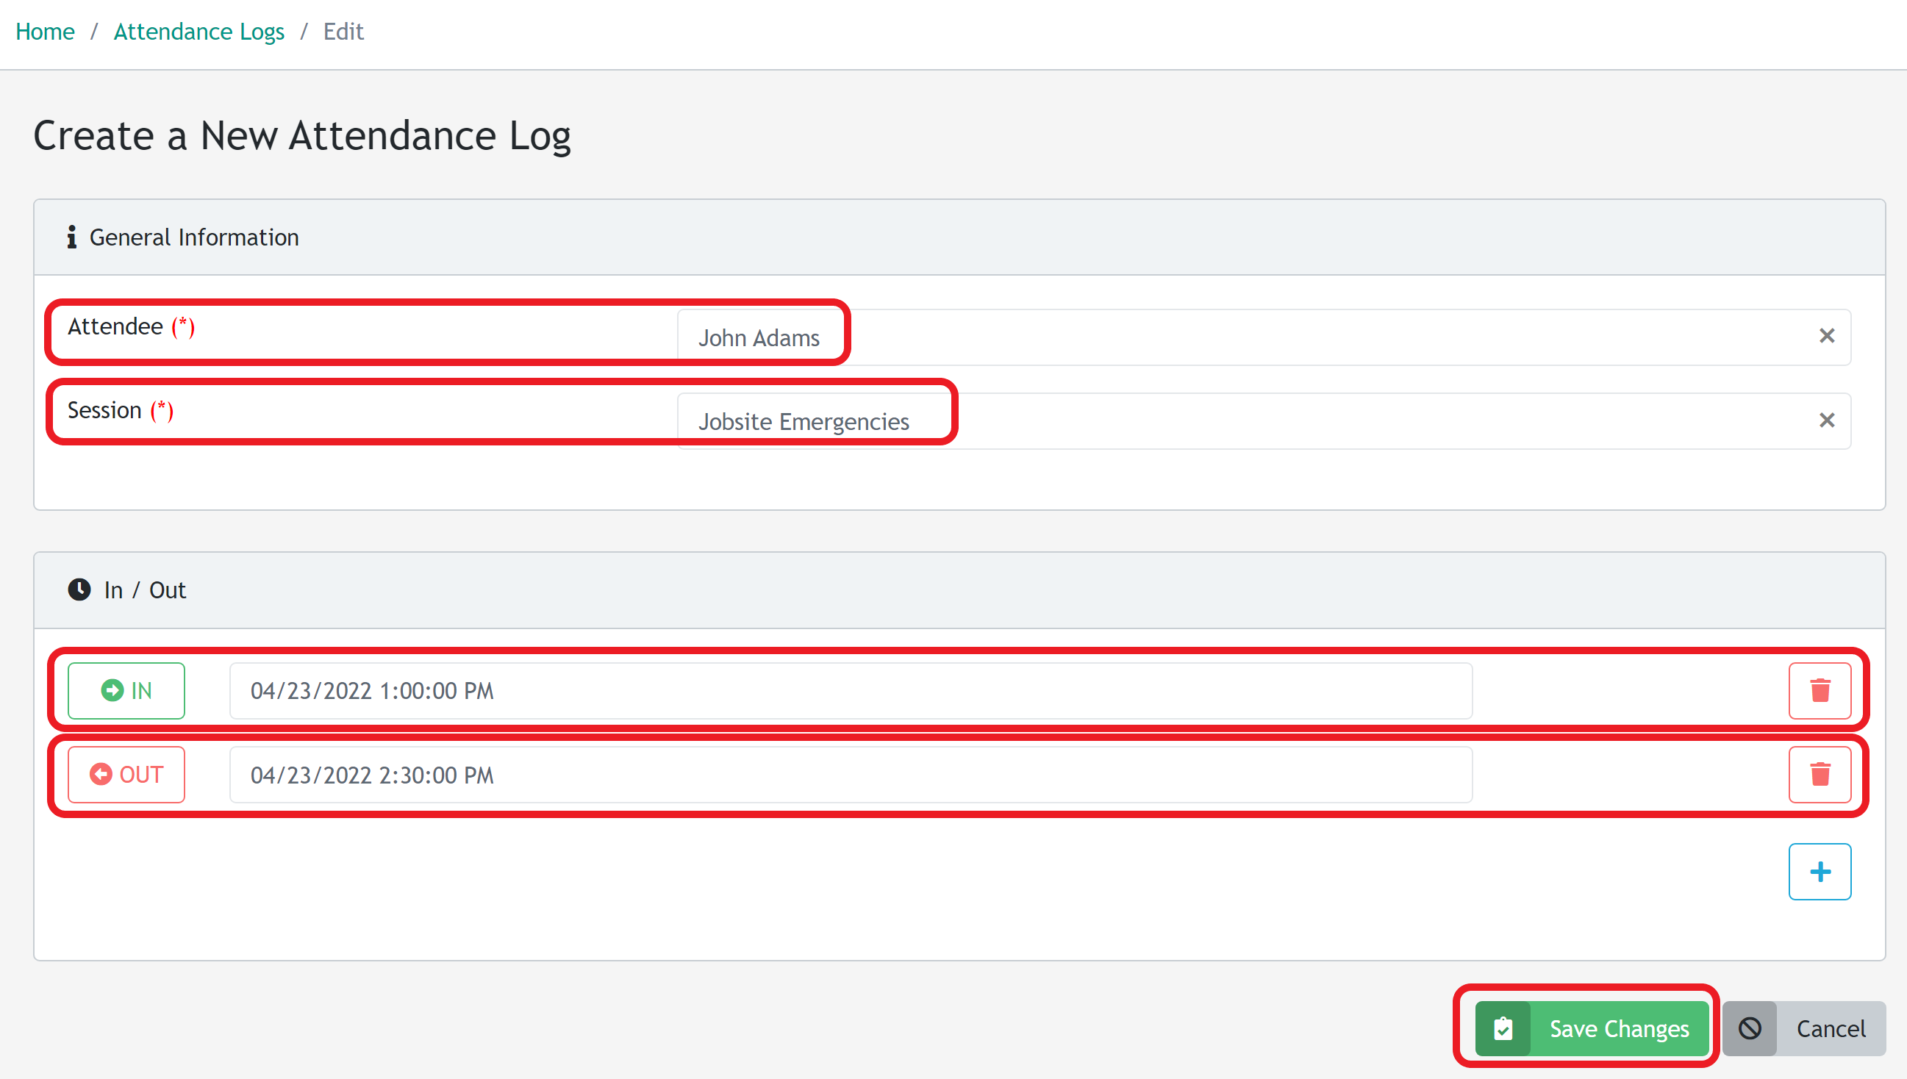The image size is (1907, 1079).
Task: Click the prohibited icon on Cancel button
Action: pyautogui.click(x=1749, y=1028)
